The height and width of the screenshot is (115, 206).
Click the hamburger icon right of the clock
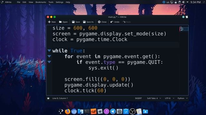(x=204, y=2)
